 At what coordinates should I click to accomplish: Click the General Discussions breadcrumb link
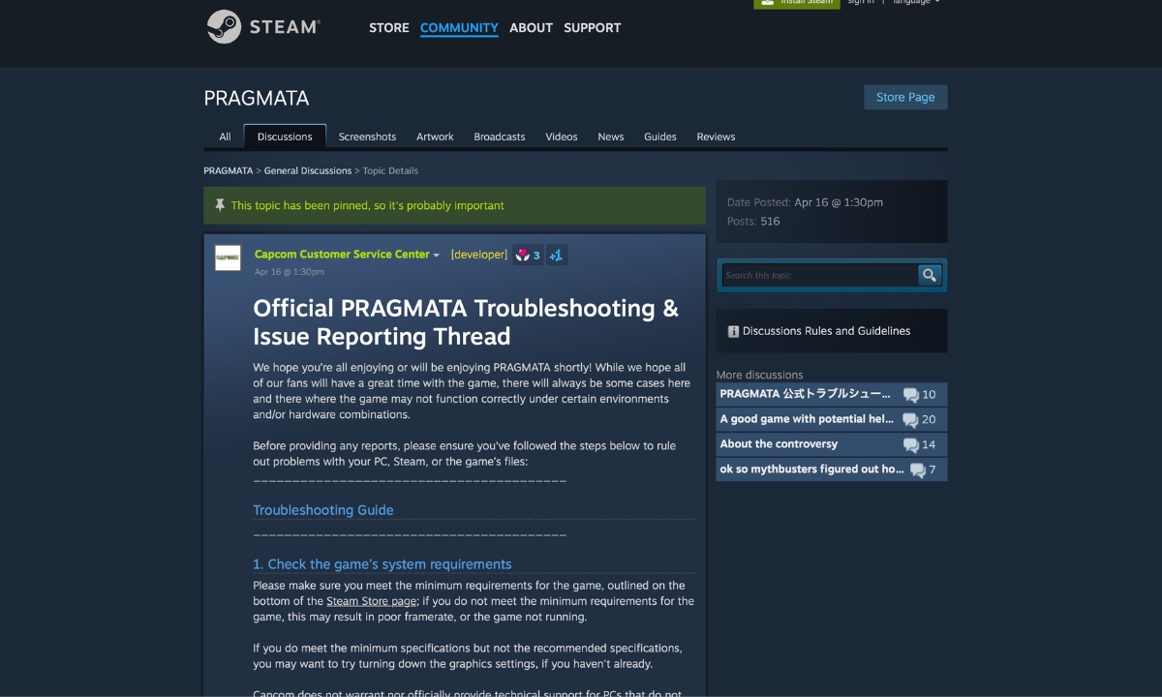click(x=308, y=170)
